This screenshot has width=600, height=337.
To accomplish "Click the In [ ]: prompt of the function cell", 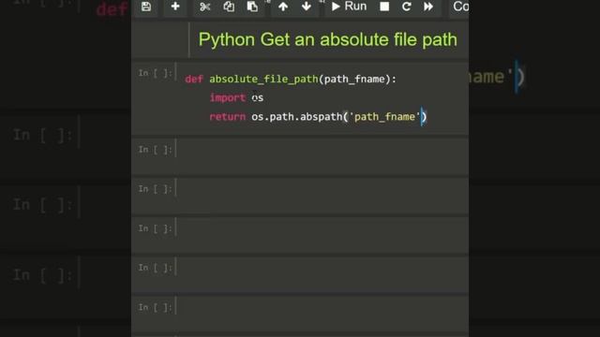I will pos(155,73).
